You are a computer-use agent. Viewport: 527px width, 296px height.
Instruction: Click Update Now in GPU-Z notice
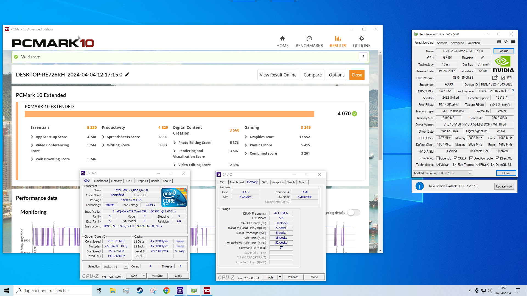pos(504,186)
